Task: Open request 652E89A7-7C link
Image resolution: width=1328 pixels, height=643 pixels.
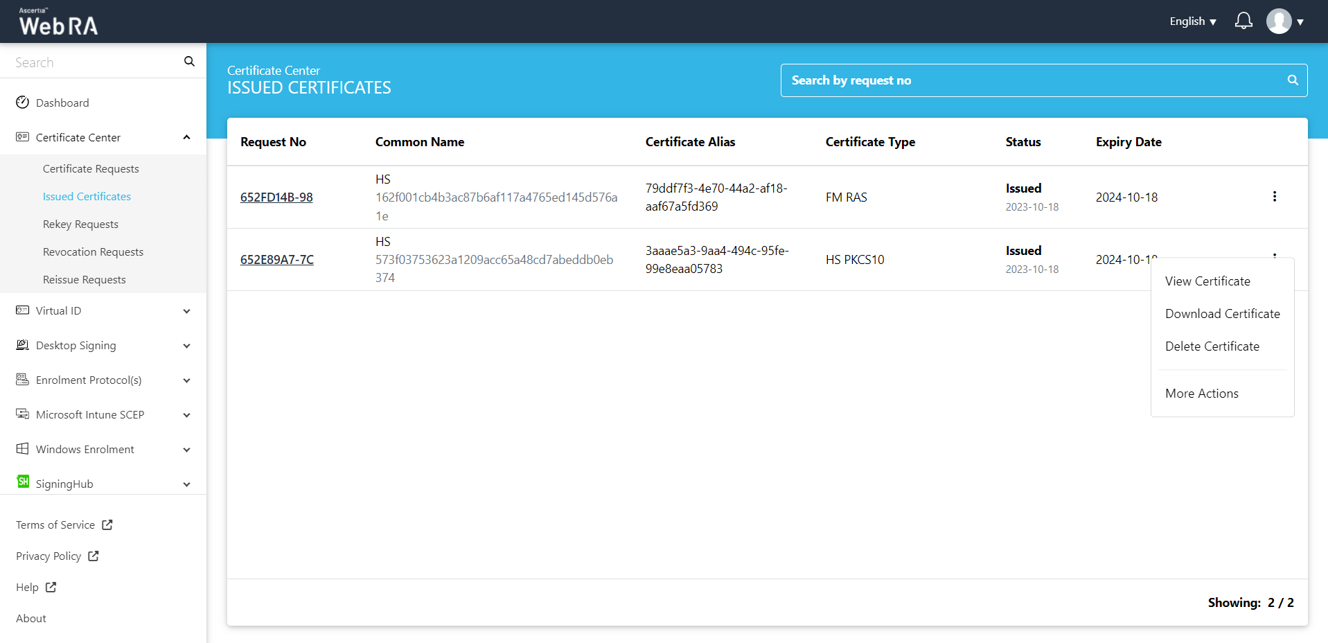Action: click(276, 260)
